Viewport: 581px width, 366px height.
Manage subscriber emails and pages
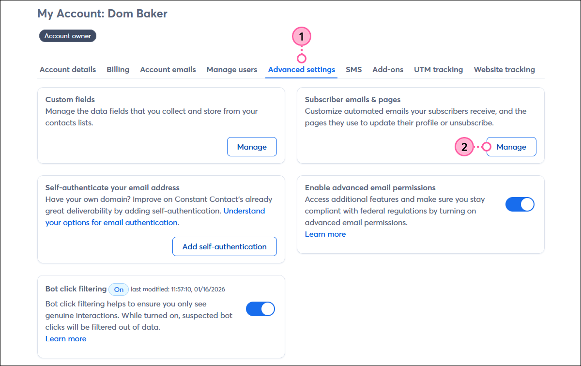click(x=511, y=146)
